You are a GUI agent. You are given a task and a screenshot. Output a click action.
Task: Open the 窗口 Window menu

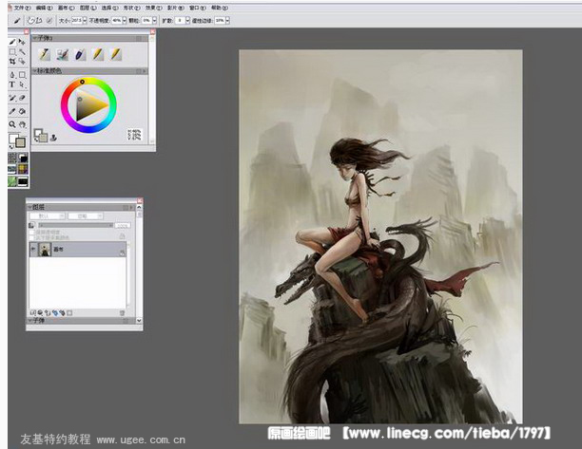(x=198, y=8)
